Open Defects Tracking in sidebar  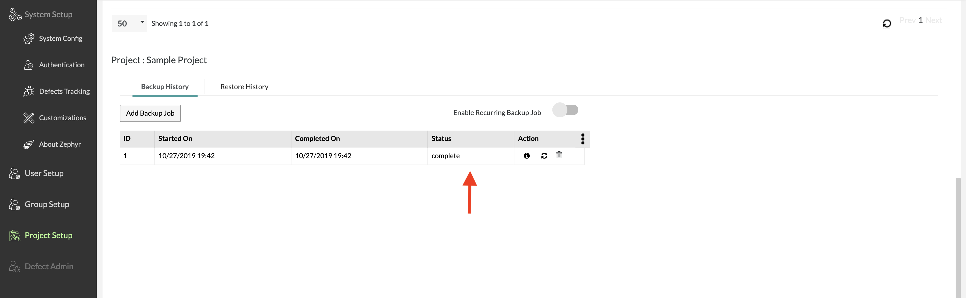click(64, 91)
